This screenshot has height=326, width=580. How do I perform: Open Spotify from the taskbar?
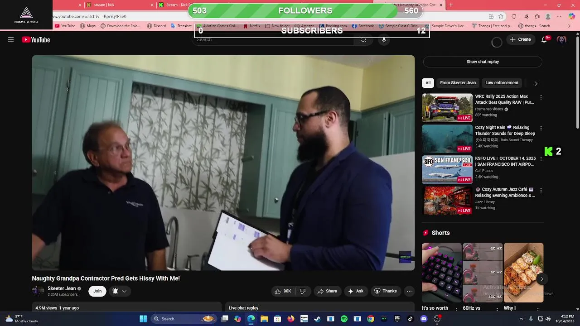click(x=344, y=319)
